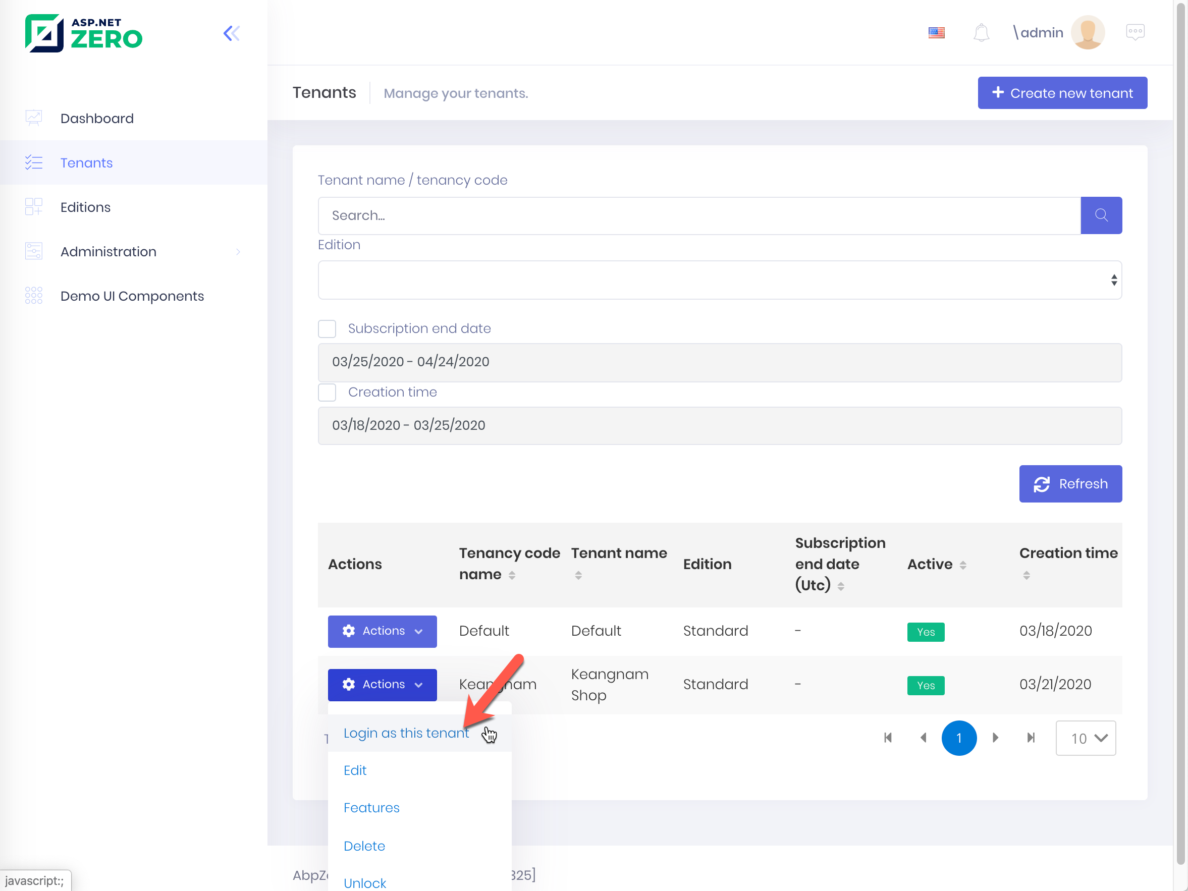
Task: Click the tenant name Search field
Action: coord(698,215)
